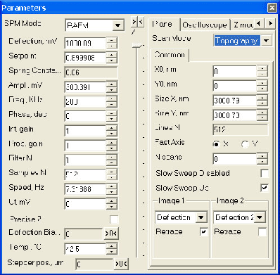Click the Int. gain spinner arrows
Viewport: 280px width, 275px height.
pos(112,131)
